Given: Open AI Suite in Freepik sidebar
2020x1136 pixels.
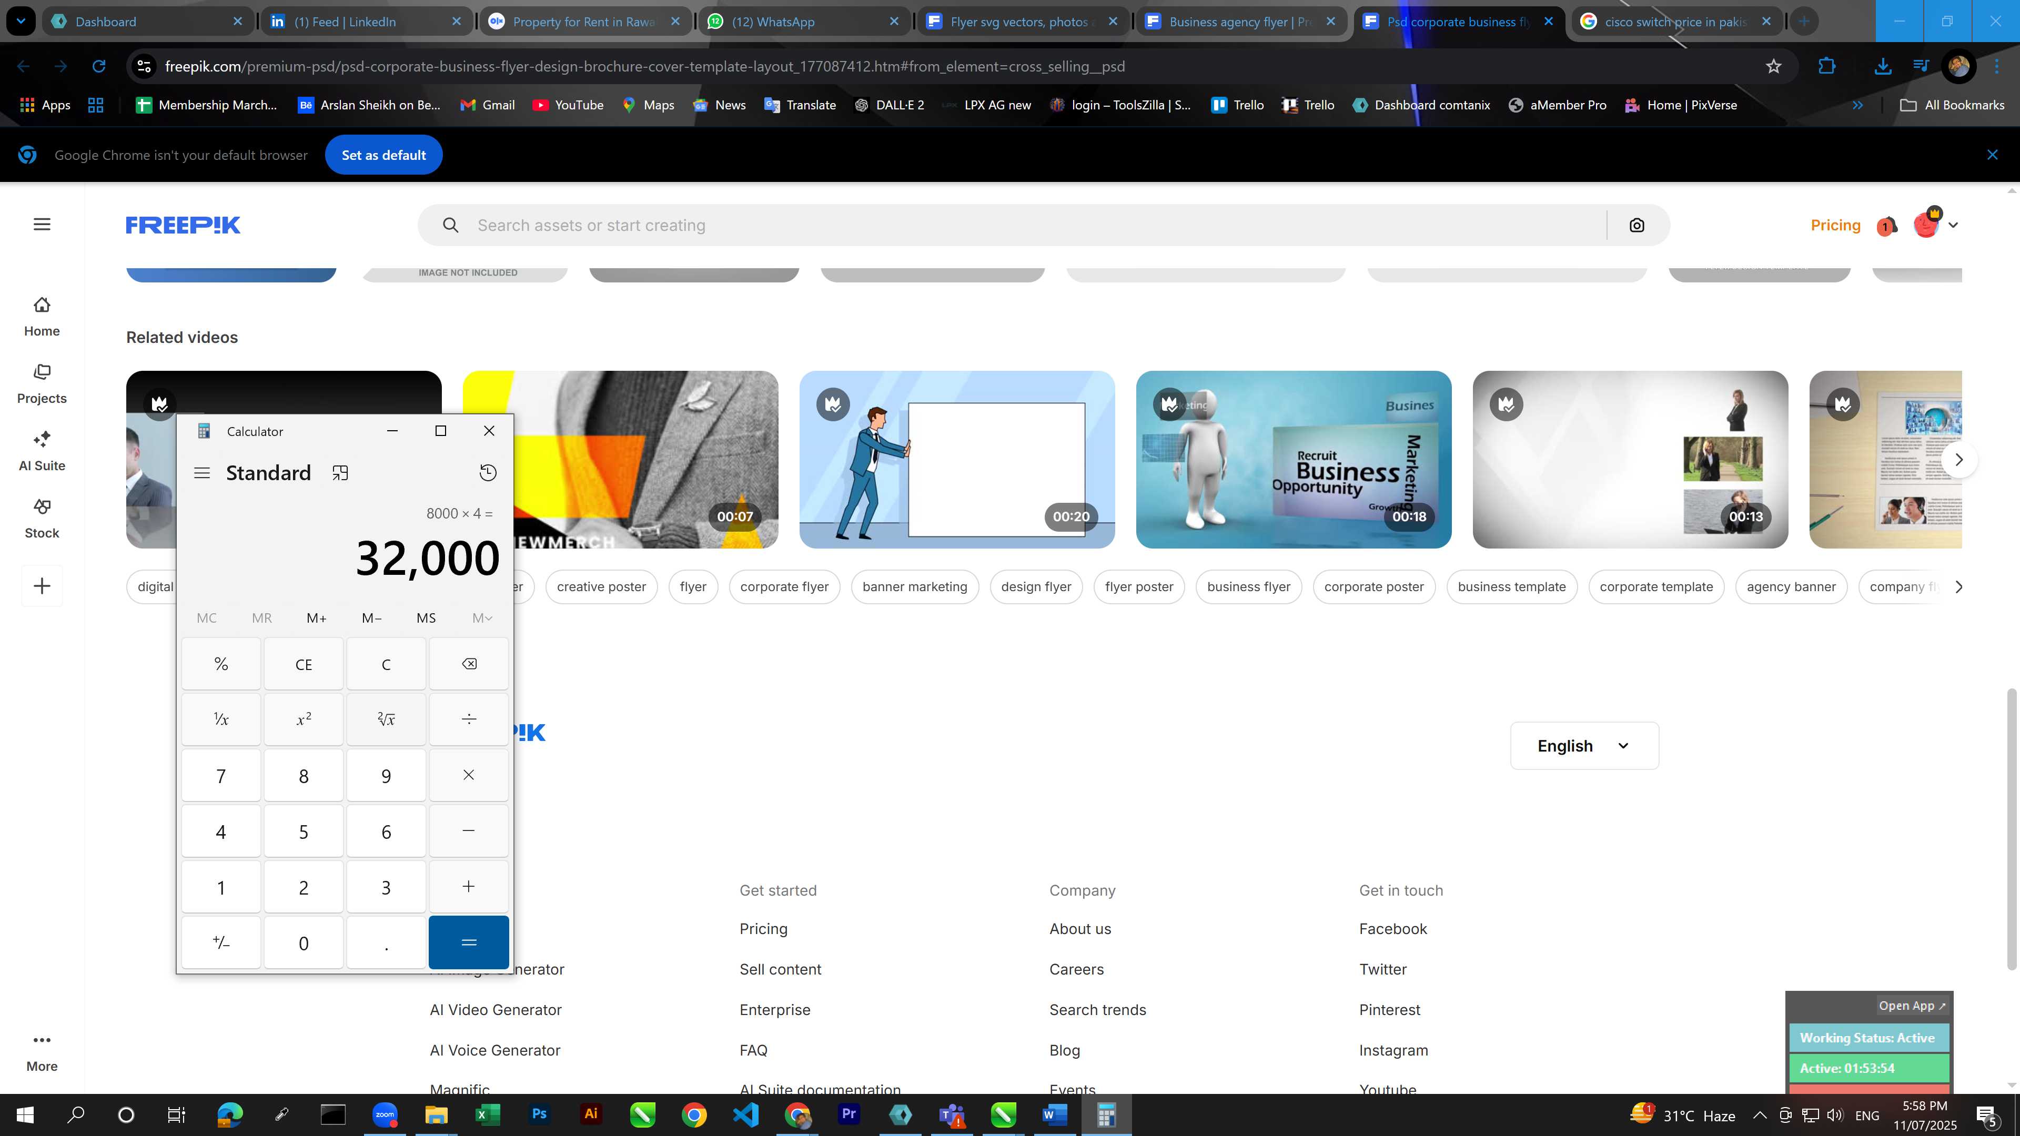Looking at the screenshot, I should [42, 452].
